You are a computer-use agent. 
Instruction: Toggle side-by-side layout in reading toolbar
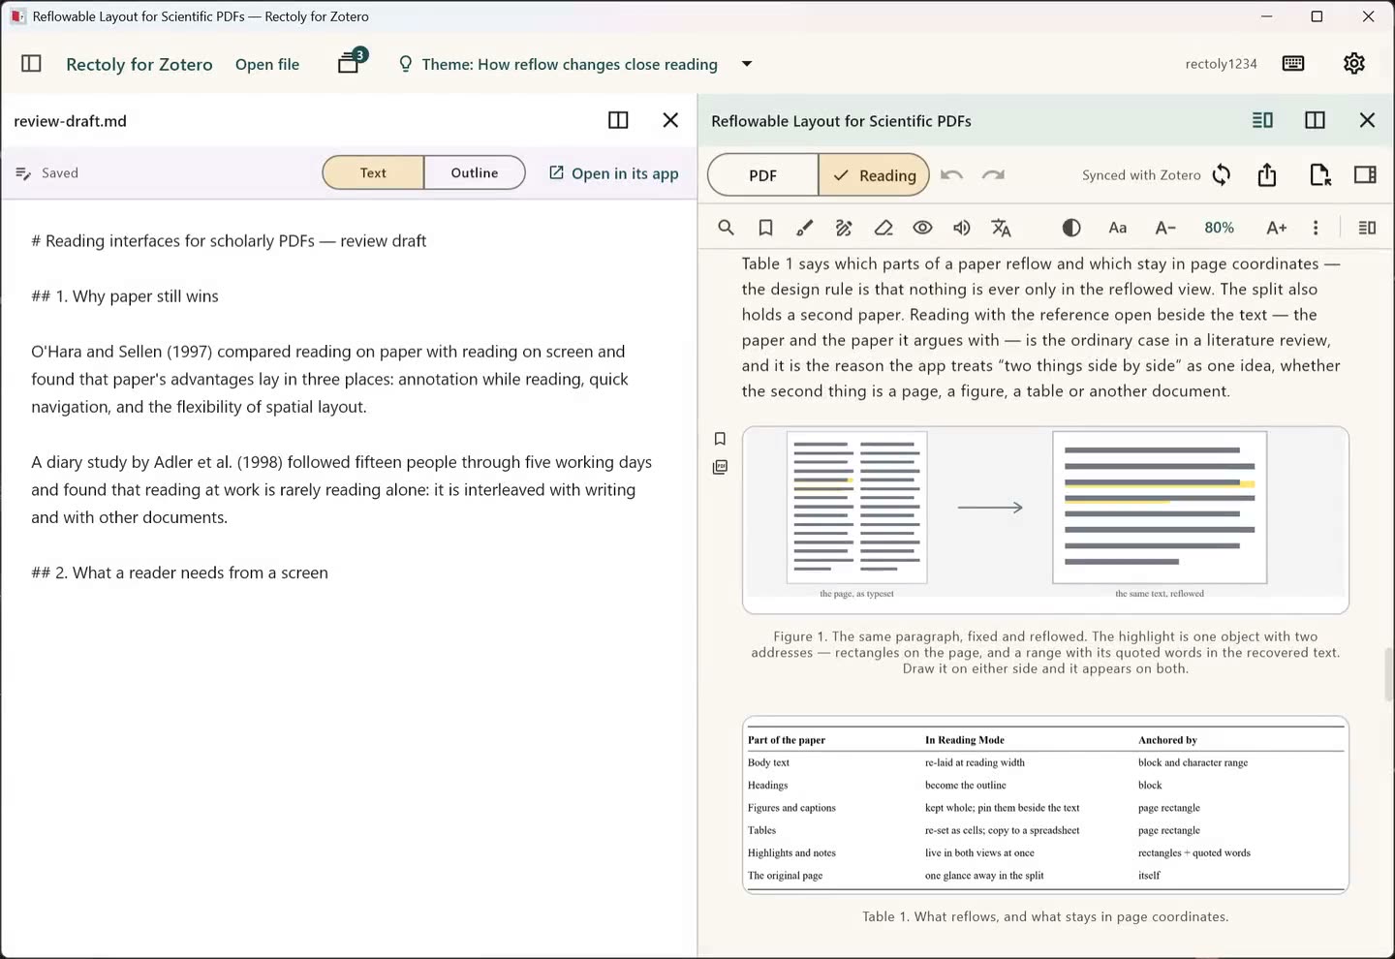[x=1367, y=228]
